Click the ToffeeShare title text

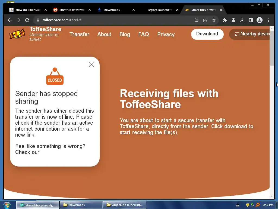click(45, 29)
